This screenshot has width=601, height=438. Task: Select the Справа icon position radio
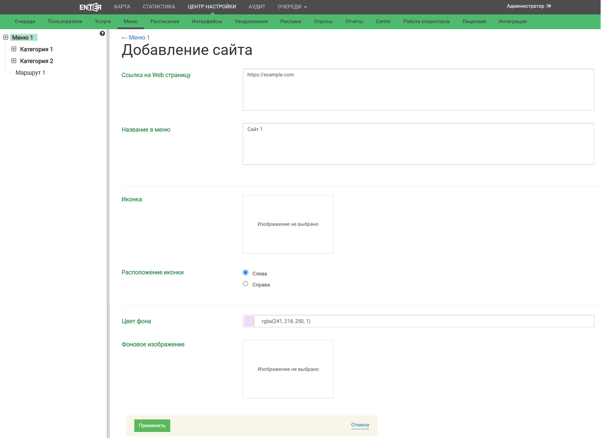point(245,284)
